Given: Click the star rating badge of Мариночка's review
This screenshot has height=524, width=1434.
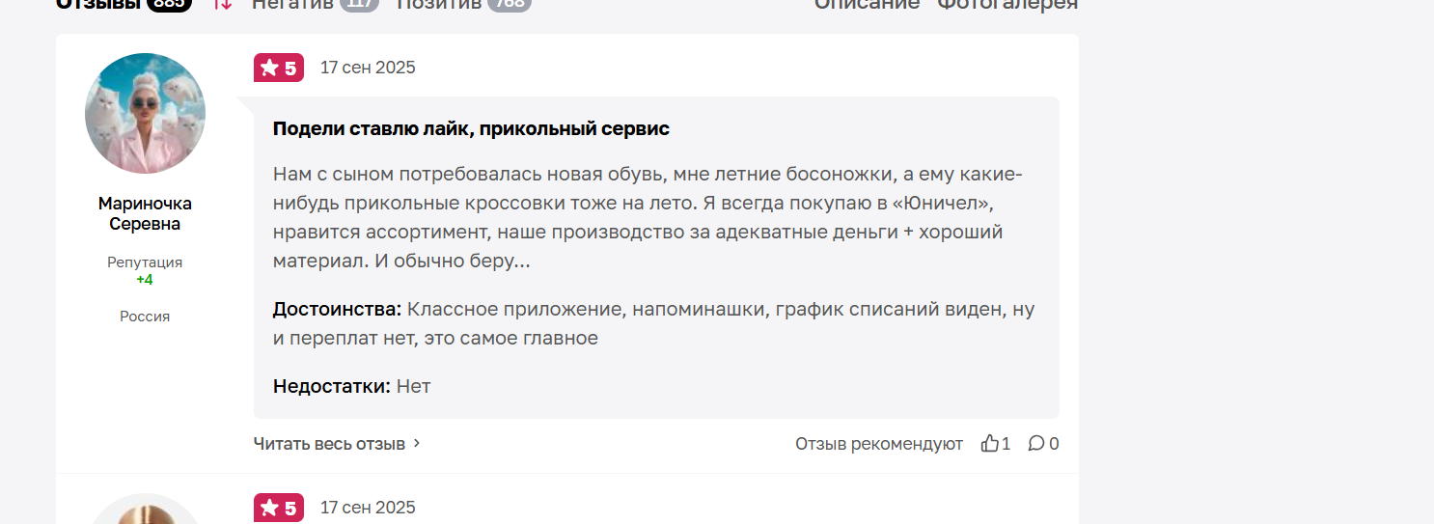Looking at the screenshot, I should (279, 68).
